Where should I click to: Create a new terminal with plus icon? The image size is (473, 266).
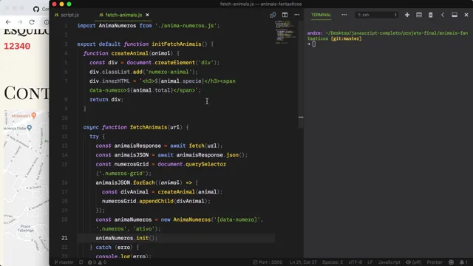click(x=407, y=15)
